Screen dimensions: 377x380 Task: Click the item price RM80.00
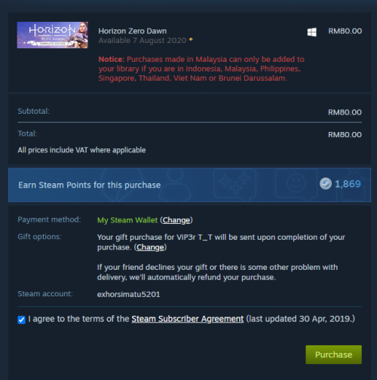345,31
